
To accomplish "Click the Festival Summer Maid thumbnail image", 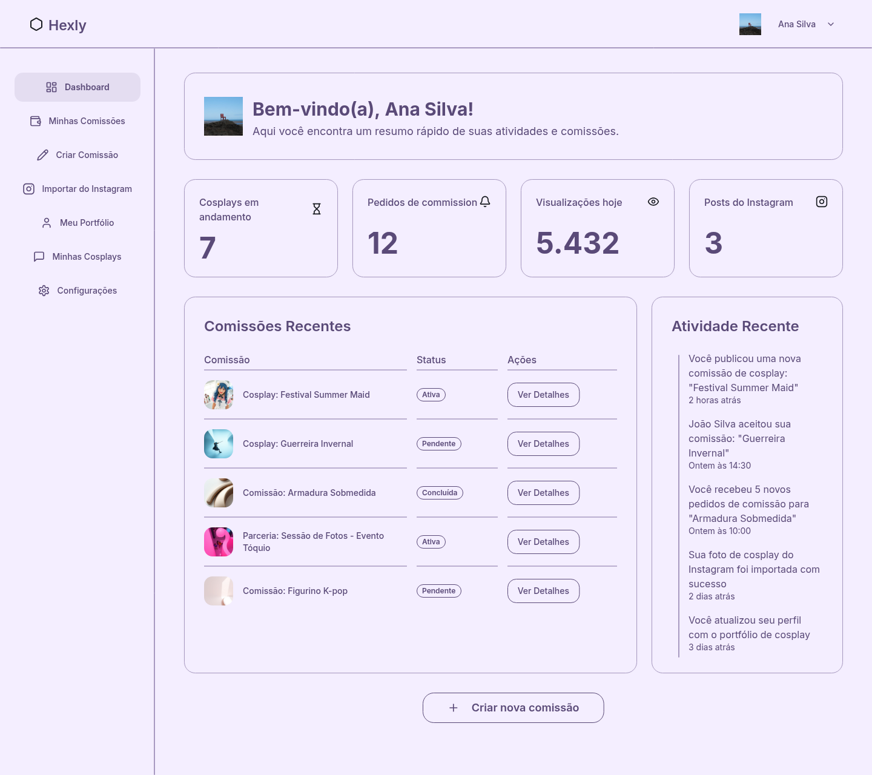I will tap(218, 394).
